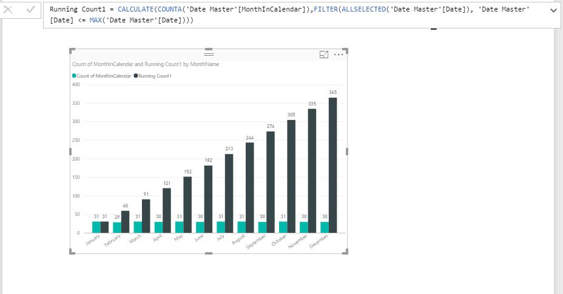
Task: Grab the chart header drag handle
Action: pos(209,54)
